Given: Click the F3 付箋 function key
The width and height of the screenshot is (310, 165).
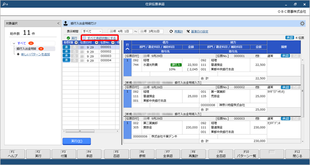Looking at the screenshot, I should click(64, 154).
